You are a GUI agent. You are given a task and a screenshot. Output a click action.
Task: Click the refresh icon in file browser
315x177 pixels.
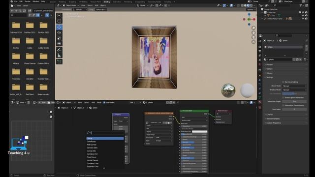[25, 11]
